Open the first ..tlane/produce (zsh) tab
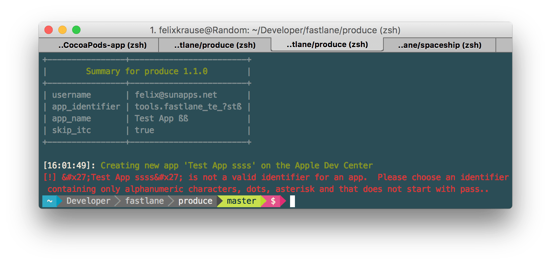551x264 pixels. [x=215, y=45]
